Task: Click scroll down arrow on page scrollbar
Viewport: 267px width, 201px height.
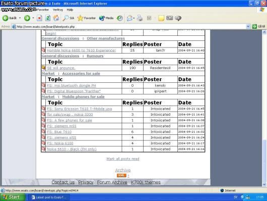Action: click(x=264, y=184)
